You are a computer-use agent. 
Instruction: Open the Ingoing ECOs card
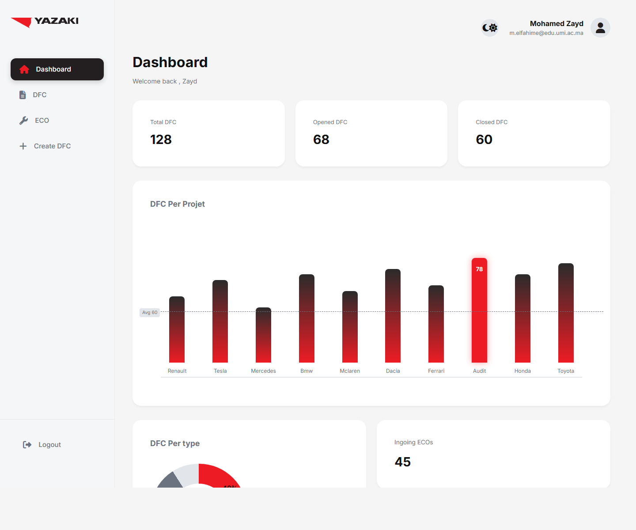[x=493, y=454]
